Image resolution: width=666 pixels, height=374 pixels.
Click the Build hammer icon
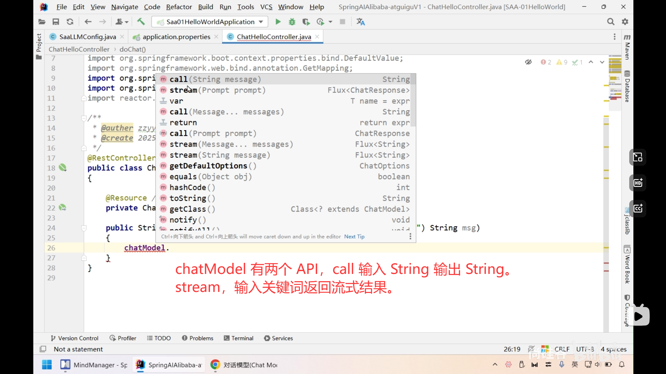point(141,22)
